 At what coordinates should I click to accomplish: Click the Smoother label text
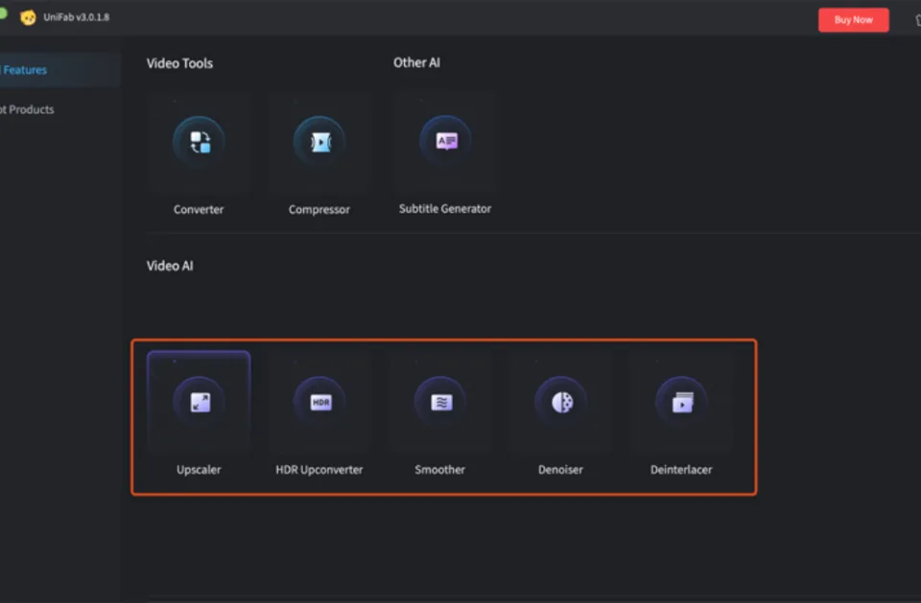click(x=440, y=470)
